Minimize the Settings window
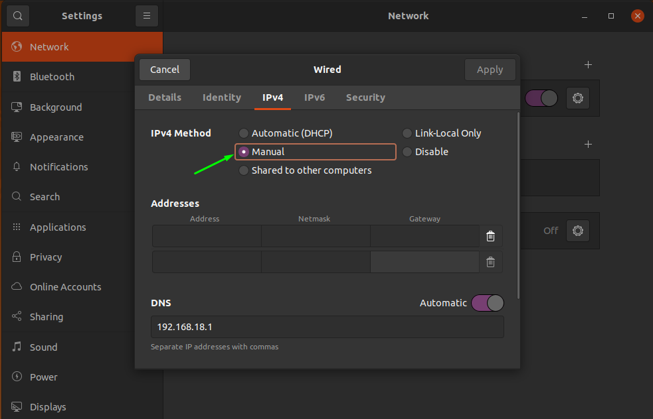653x419 pixels. (x=585, y=16)
